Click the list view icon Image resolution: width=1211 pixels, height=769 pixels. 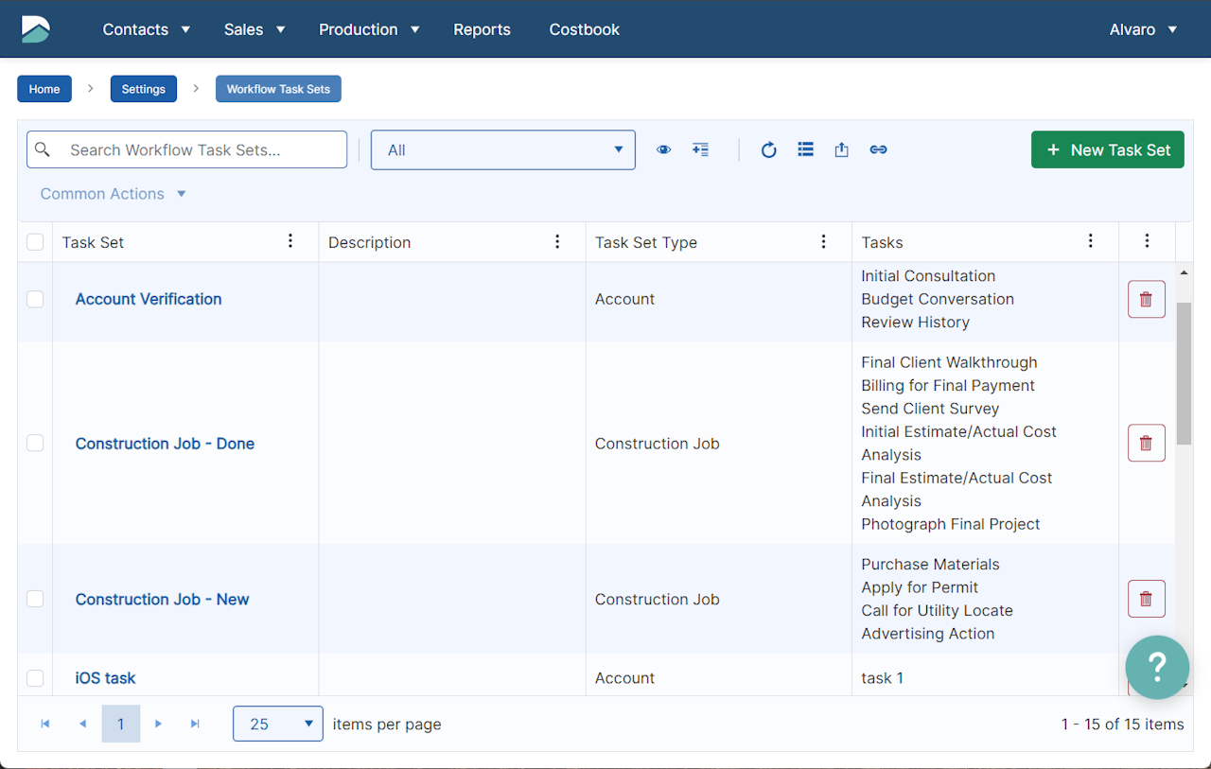(805, 149)
